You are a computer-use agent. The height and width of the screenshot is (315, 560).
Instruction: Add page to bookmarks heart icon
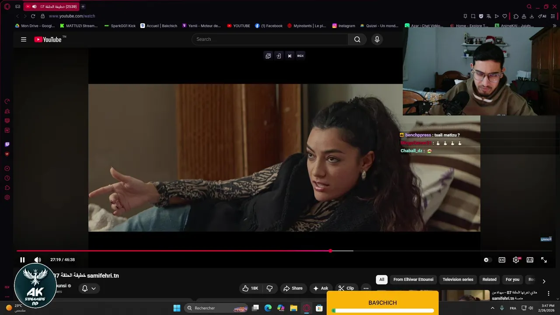pyautogui.click(x=504, y=16)
